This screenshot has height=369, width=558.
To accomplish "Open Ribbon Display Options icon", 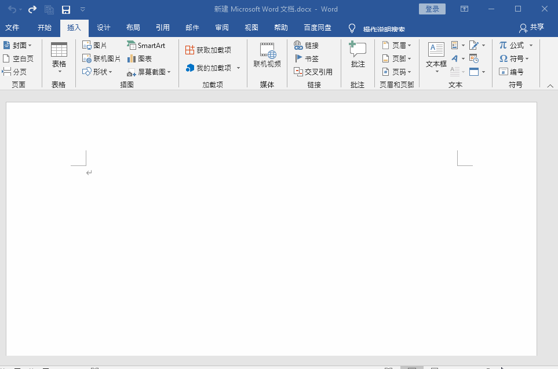I will (464, 9).
